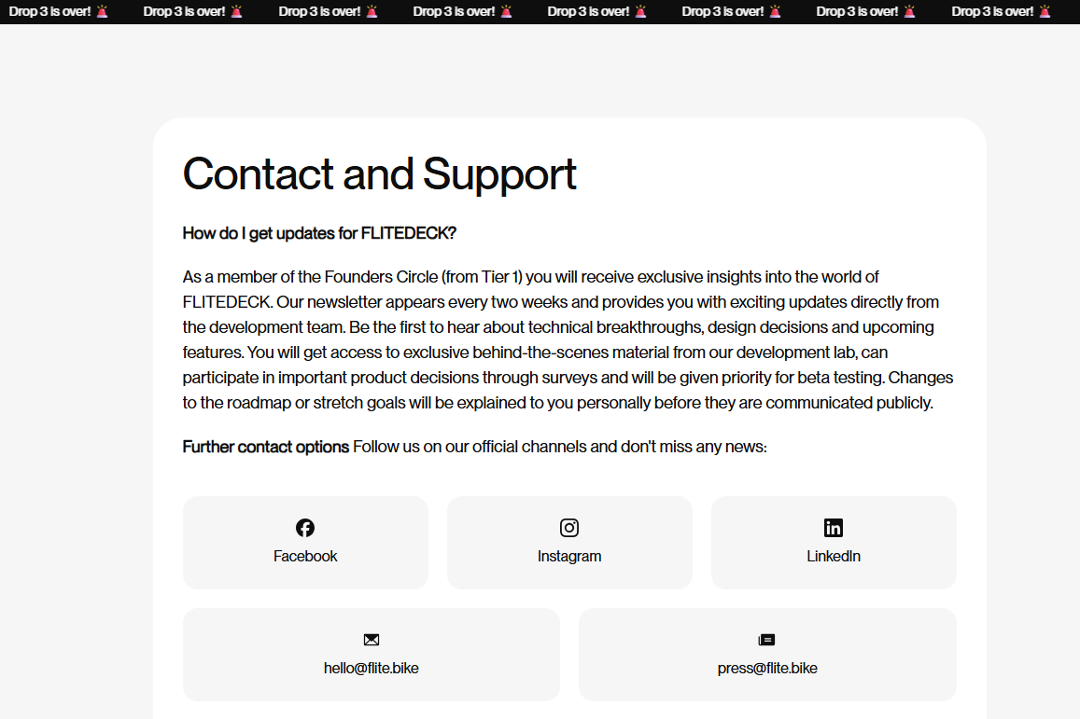Click the "Contact and Support" heading

tap(380, 174)
